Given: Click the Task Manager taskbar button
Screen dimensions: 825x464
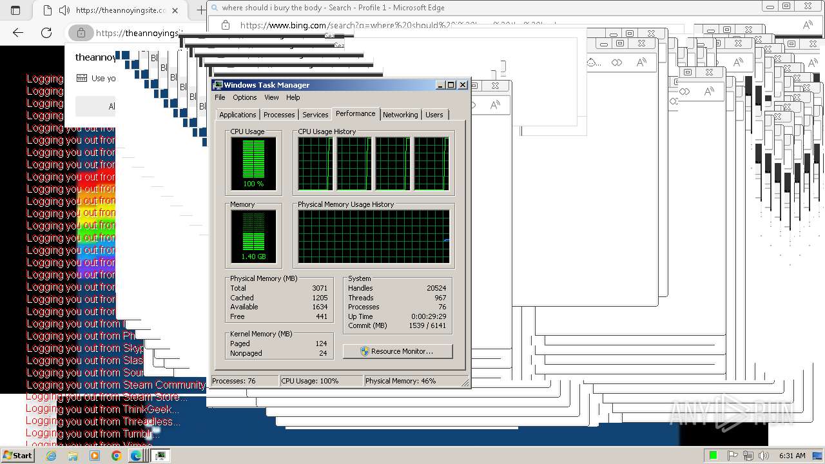Looking at the screenshot, I should [160, 456].
